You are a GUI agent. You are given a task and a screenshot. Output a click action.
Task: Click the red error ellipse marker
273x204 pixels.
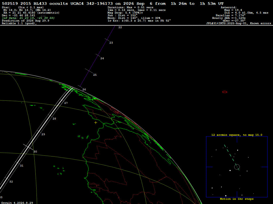pos(225,92)
